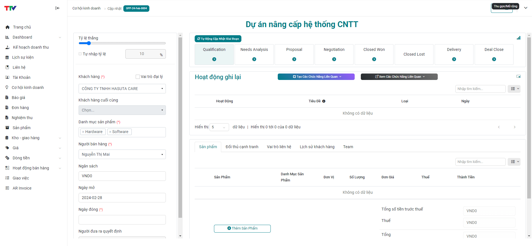532x246 pixels.
Task: Collapse the sidebar with the arrow icon
Action: coord(58,8)
